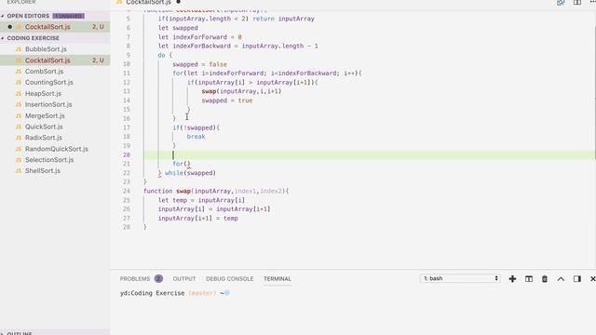The image size is (596, 335).
Task: Select CocktailSort.js in Open Editors
Action: tap(47, 27)
